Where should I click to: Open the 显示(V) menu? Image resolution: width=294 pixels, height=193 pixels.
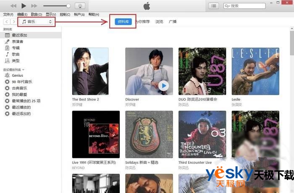click(x=51, y=14)
